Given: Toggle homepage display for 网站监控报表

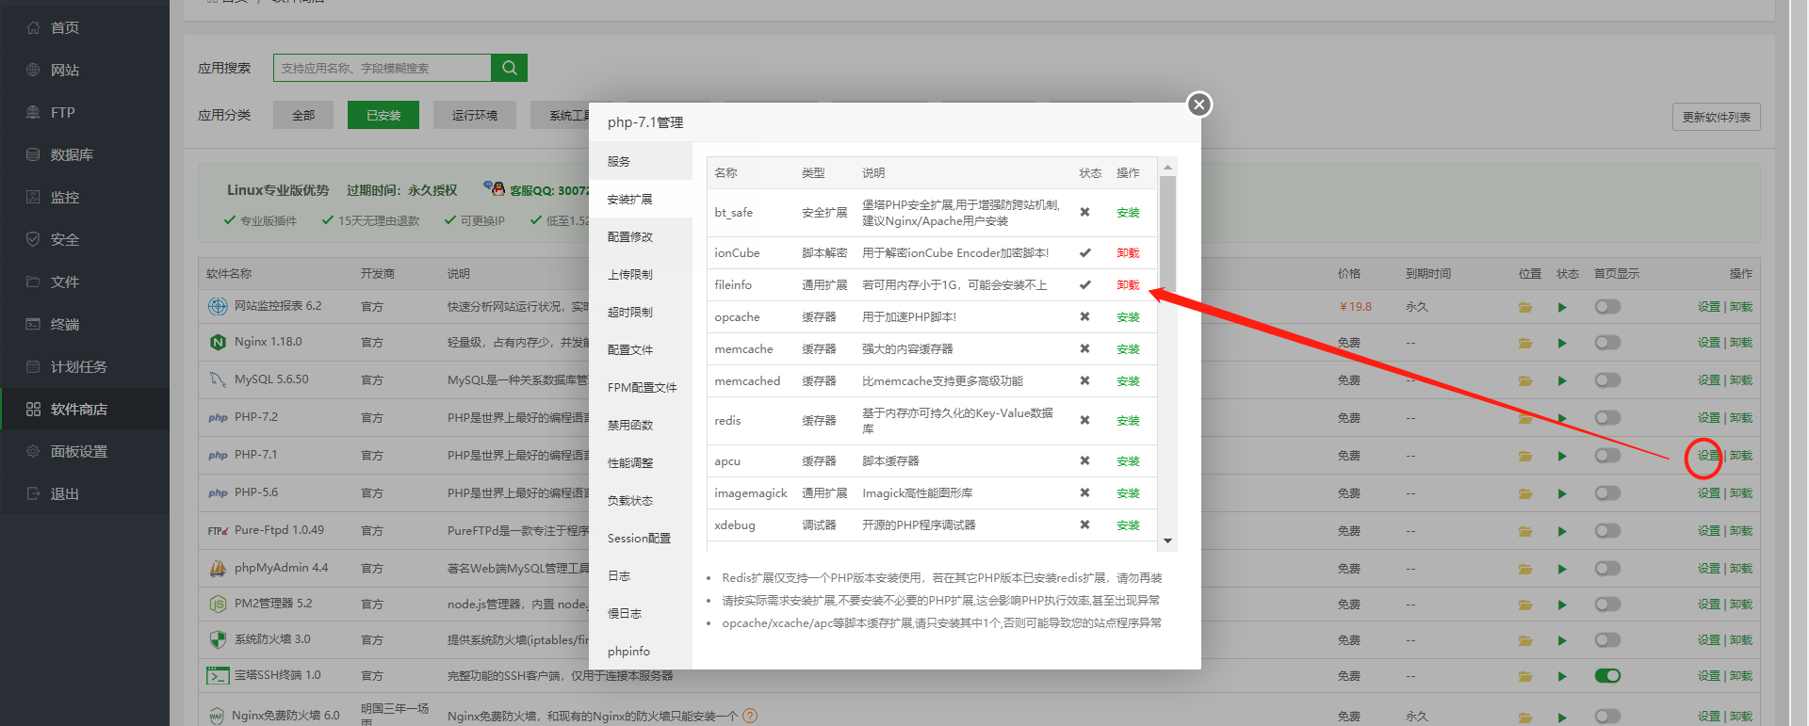Looking at the screenshot, I should coord(1607,306).
